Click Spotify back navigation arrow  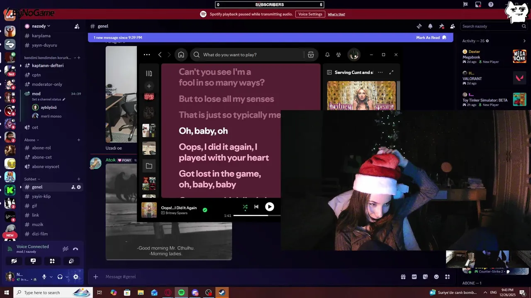tap(160, 55)
